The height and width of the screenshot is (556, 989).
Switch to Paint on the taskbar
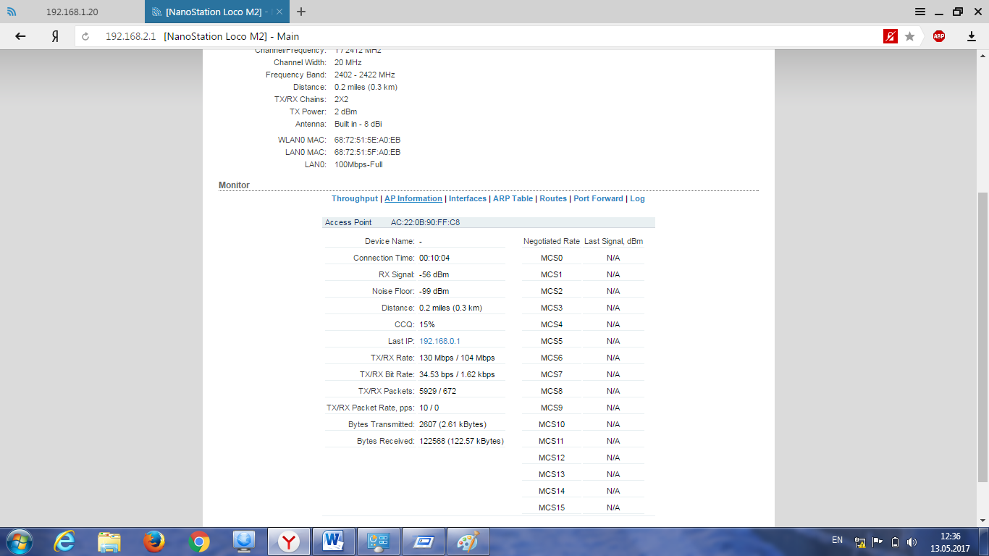[x=468, y=542]
